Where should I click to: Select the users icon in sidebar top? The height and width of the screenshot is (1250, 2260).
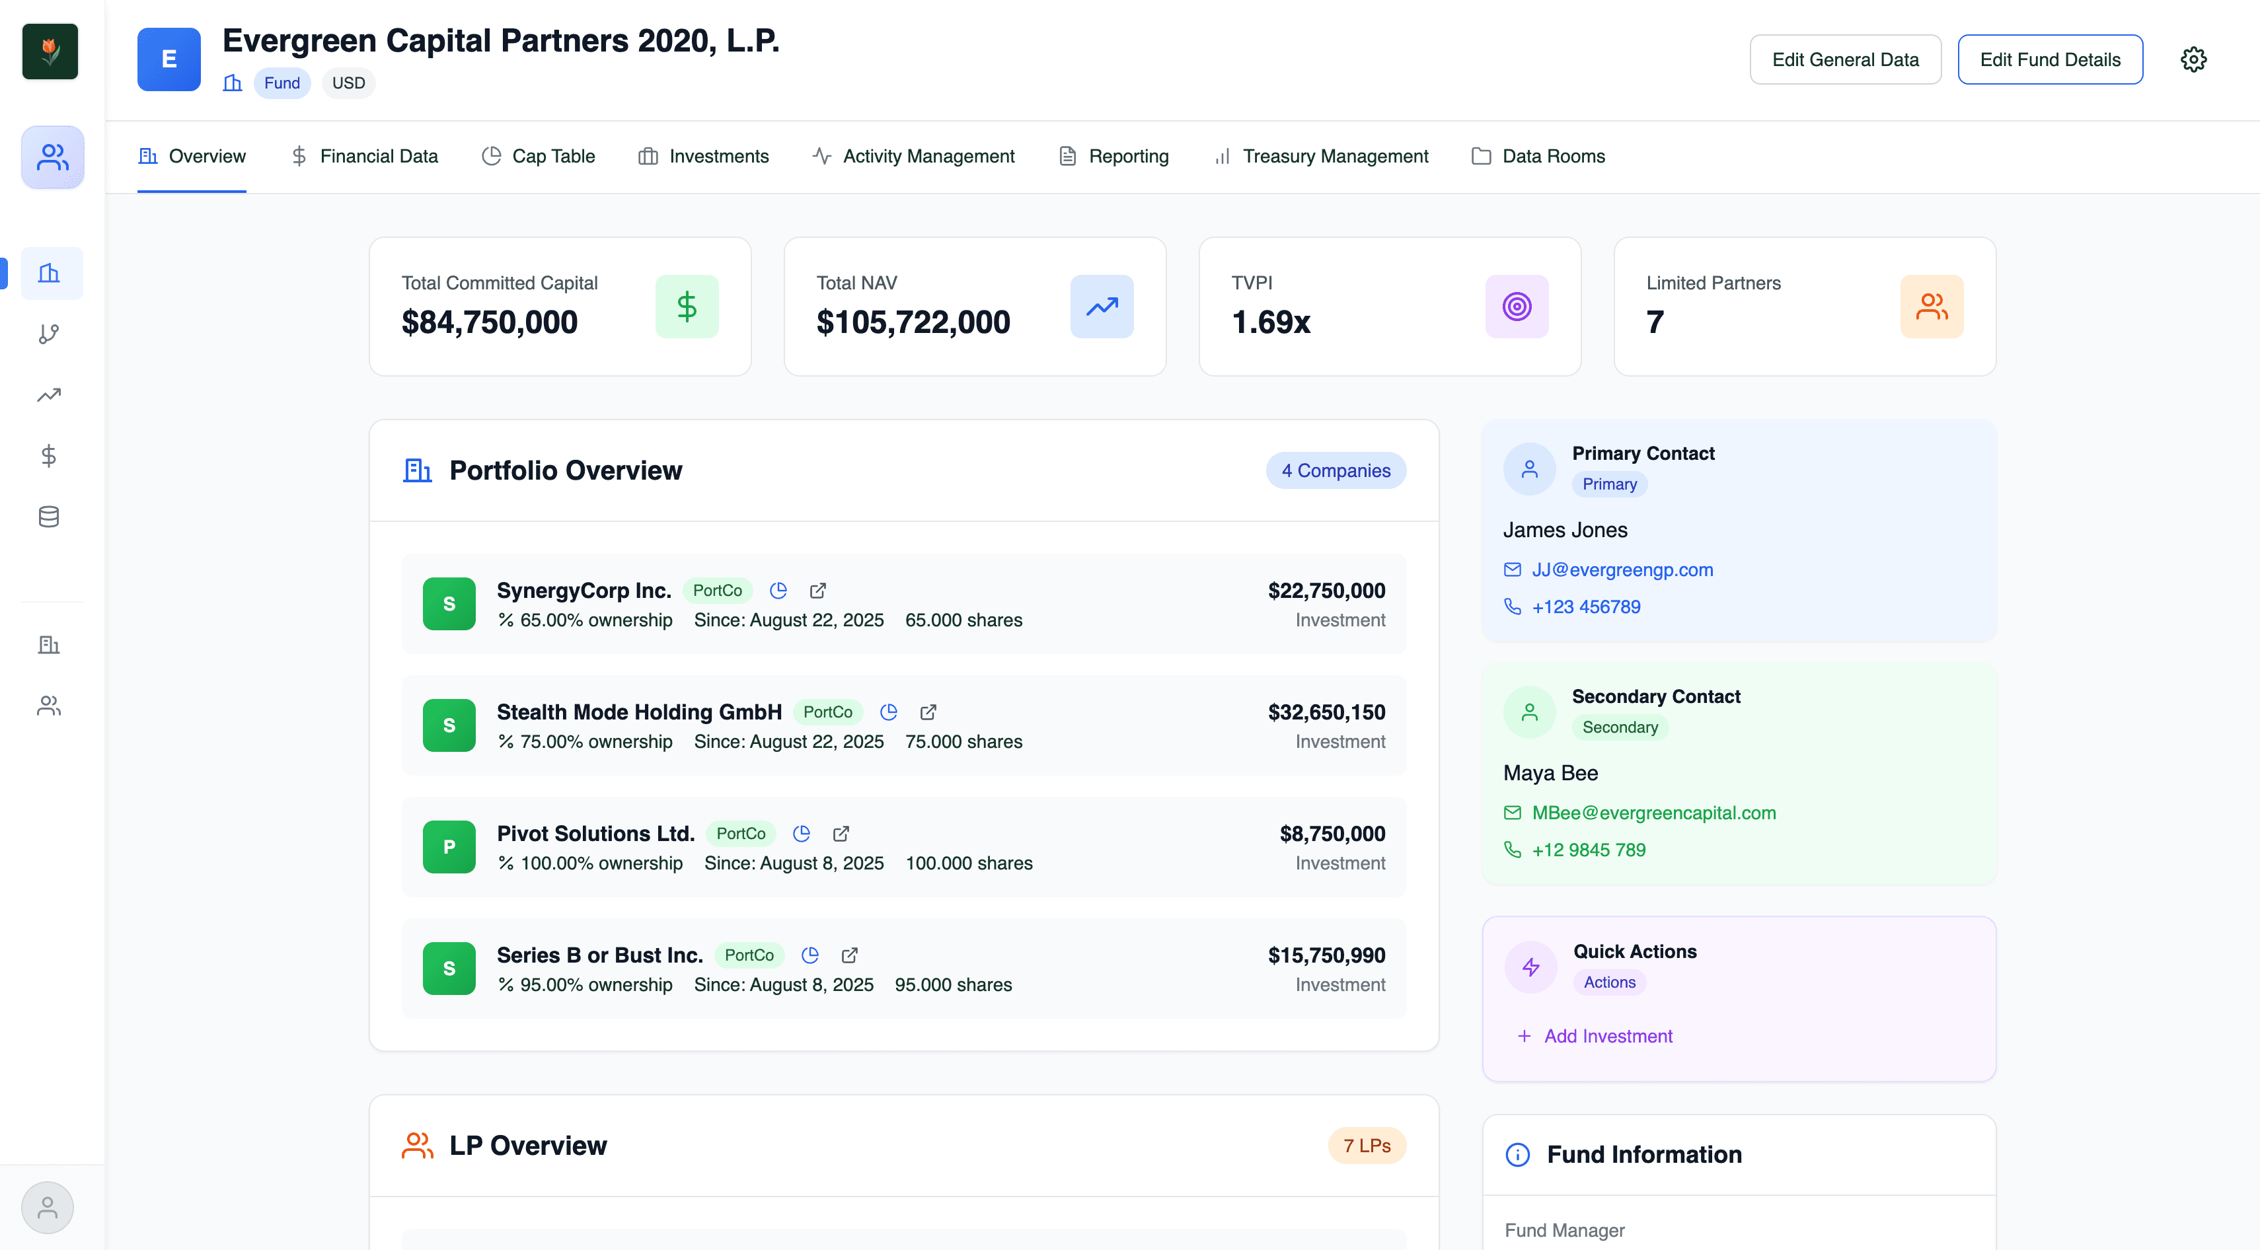(x=53, y=158)
